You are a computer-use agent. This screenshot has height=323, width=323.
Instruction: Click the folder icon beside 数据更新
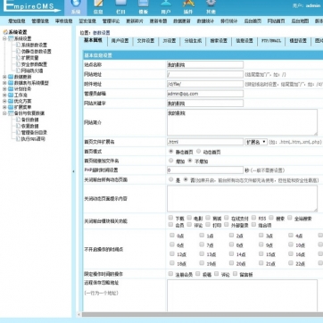(x=11, y=77)
